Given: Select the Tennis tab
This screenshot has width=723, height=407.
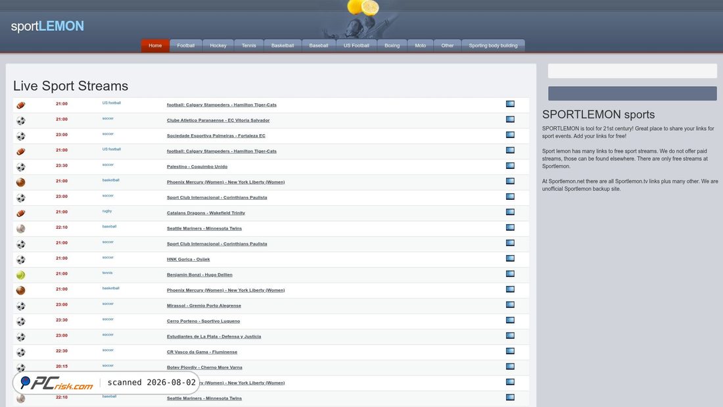Looking at the screenshot, I should pyautogui.click(x=248, y=45).
